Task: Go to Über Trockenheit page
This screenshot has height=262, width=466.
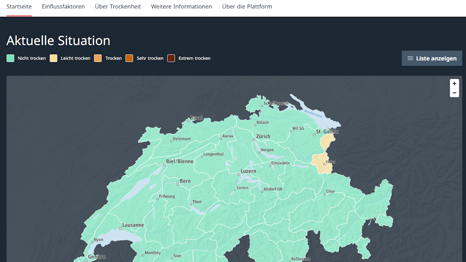Action: point(118,7)
